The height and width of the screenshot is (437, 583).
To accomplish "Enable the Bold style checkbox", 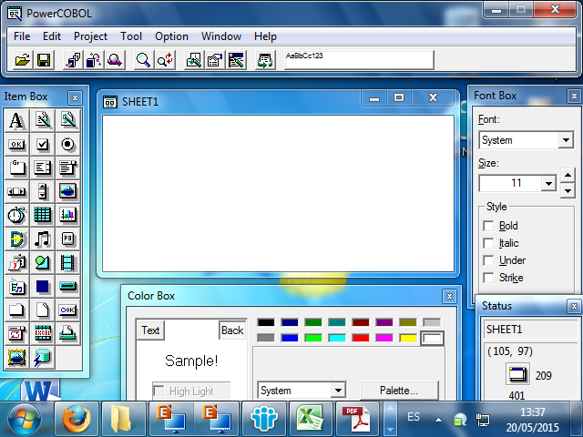I will (x=488, y=226).
